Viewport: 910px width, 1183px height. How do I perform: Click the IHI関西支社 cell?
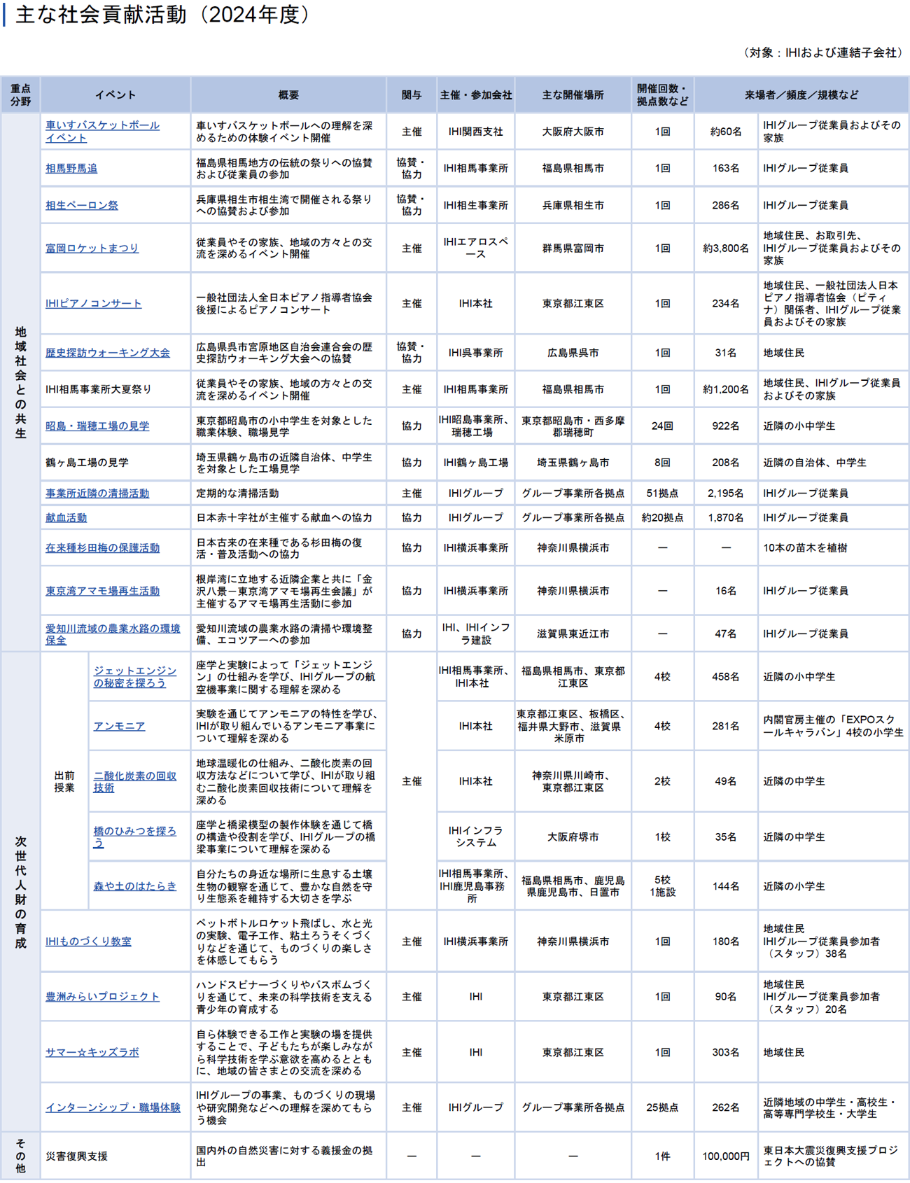pyautogui.click(x=476, y=132)
